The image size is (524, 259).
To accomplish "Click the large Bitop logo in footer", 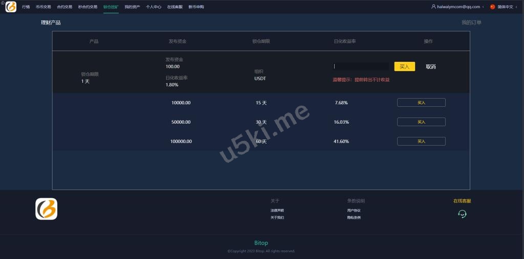I will pos(46,209).
